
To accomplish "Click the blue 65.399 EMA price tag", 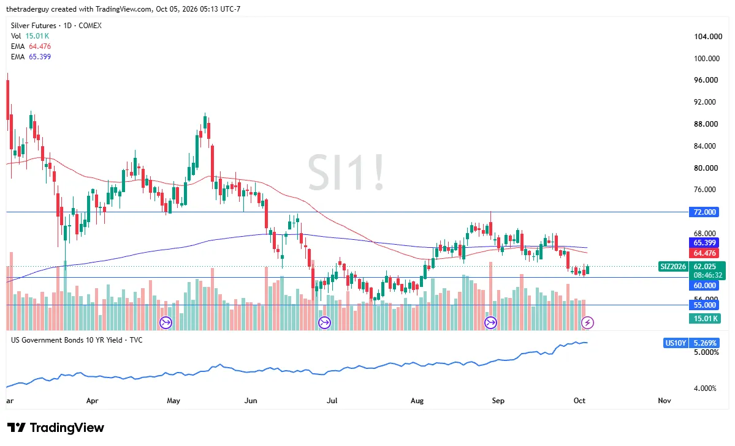I will pyautogui.click(x=704, y=242).
